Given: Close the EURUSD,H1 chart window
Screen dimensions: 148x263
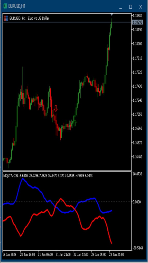Looking at the screenshot, I should point(141,7).
